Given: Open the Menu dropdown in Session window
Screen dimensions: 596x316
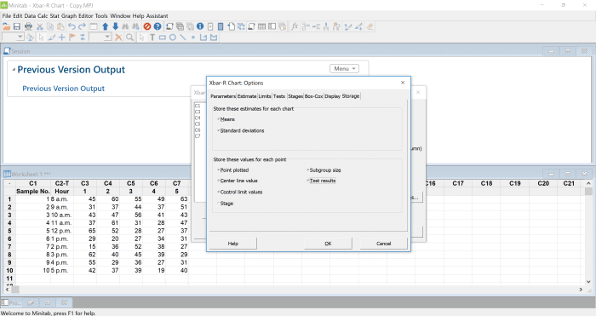Looking at the screenshot, I should coord(344,68).
